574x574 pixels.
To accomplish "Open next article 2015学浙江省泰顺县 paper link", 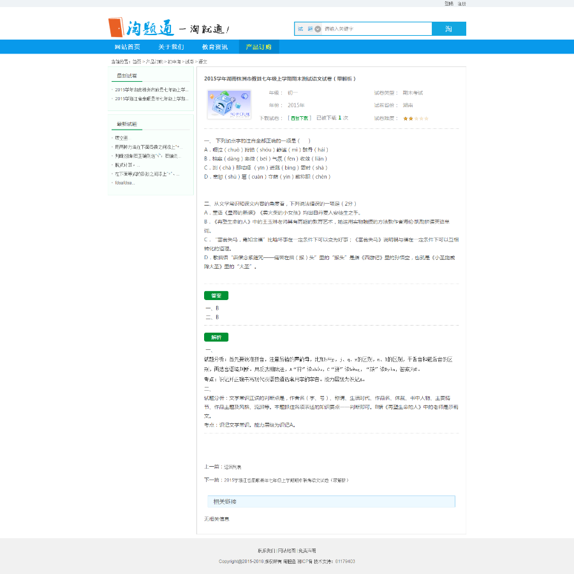I will click(286, 481).
